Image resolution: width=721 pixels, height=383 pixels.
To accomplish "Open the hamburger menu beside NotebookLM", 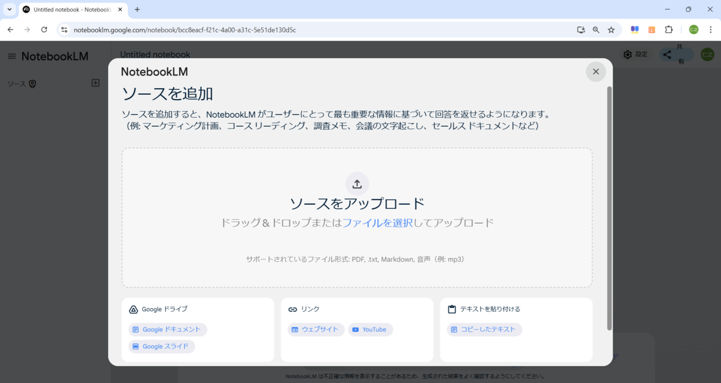I will (x=11, y=56).
